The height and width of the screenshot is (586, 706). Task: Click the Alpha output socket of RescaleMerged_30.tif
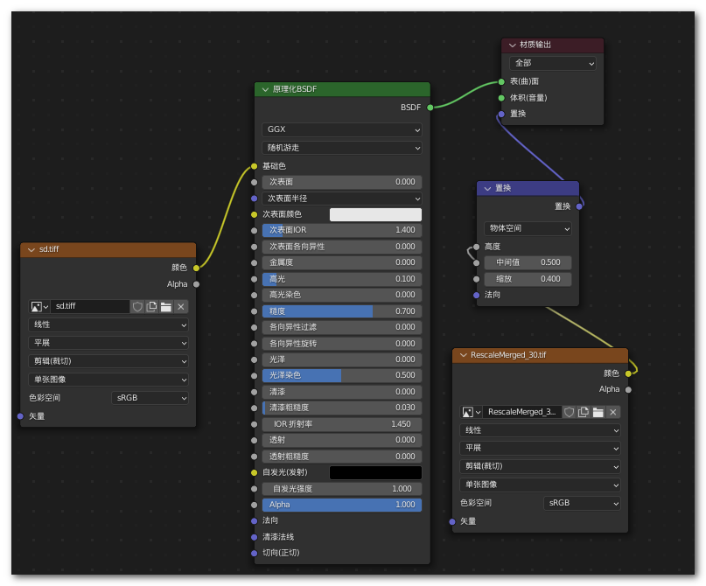628,390
